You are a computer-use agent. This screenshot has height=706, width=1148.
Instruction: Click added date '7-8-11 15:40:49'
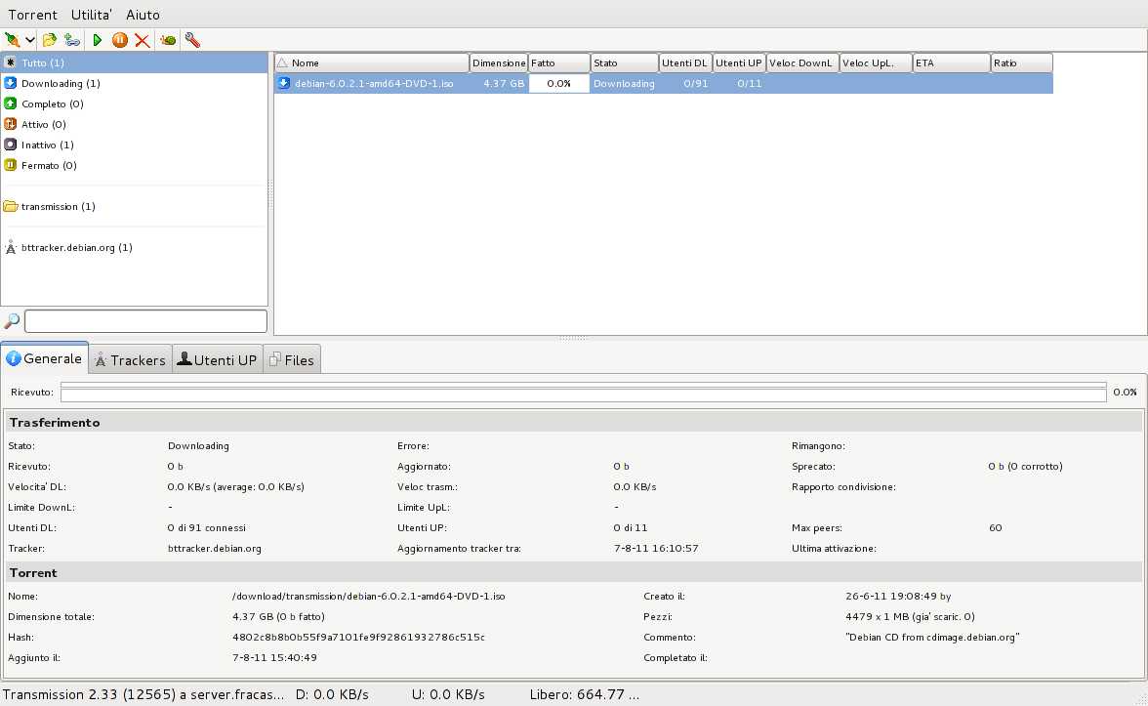click(x=274, y=658)
